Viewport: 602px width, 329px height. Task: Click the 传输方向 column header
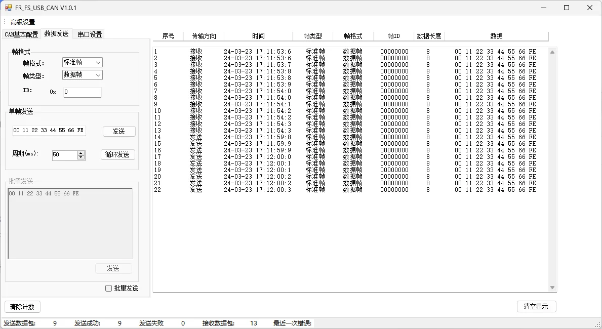[204, 36]
